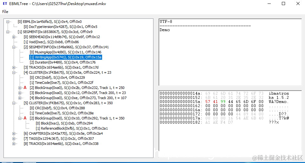This screenshot has width=305, height=163.
Task: Click red A marker on Off:0x232 BlockGroup
Action: click(x=25, y=88)
